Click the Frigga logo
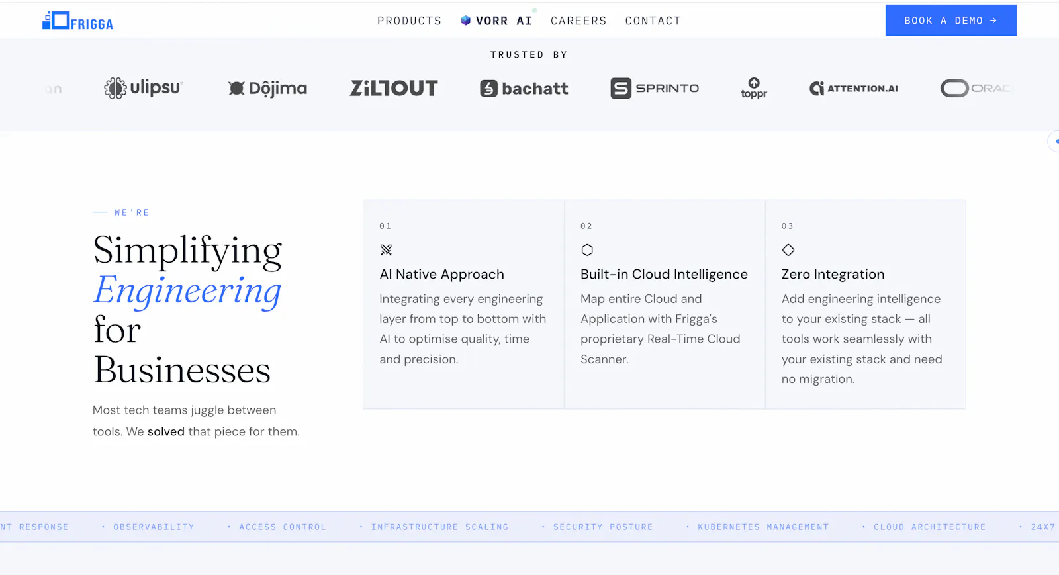The height and width of the screenshot is (575, 1059). pyautogui.click(x=77, y=21)
